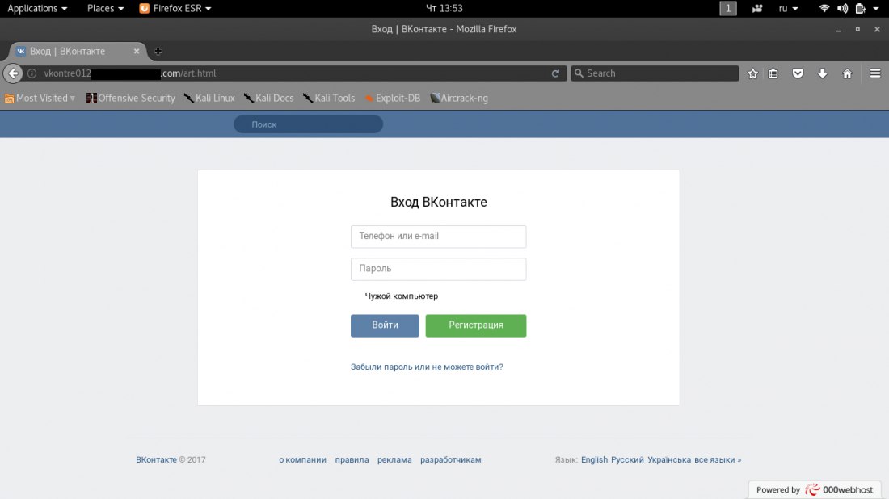Open the Downloads arrow icon
The height and width of the screenshot is (499, 889).
[823, 73]
